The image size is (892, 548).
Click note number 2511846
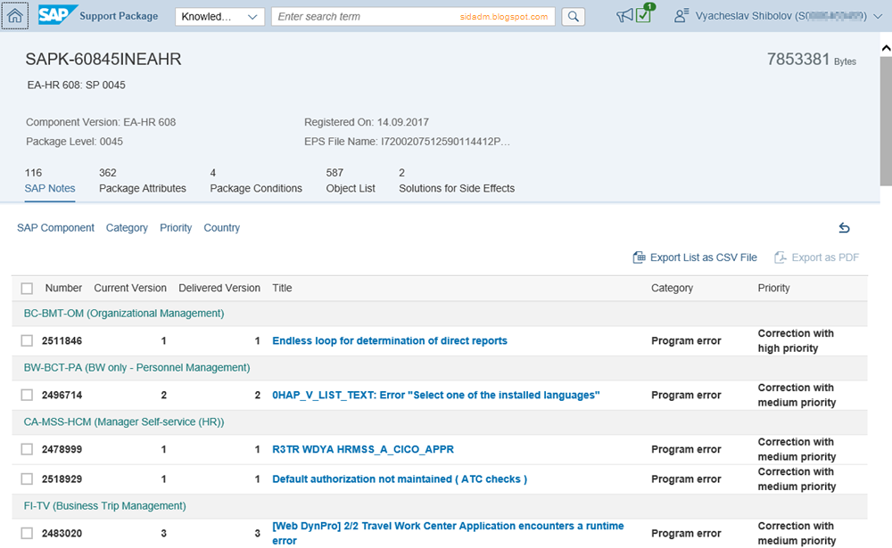pyautogui.click(x=62, y=341)
